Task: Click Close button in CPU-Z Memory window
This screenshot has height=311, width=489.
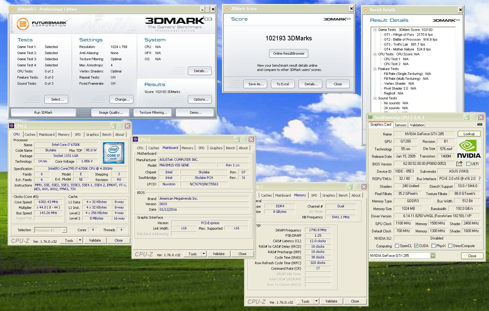Action: tap(355, 301)
